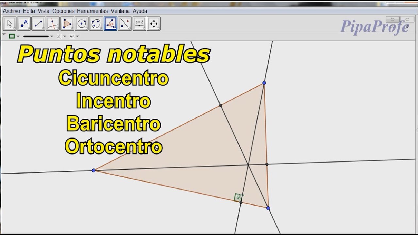This screenshot has width=418, height=235.
Task: Open the Vista menu
Action: [x=43, y=11]
